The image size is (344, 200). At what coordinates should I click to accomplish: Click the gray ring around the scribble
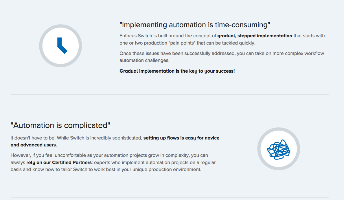pyautogui.click(x=259, y=149)
